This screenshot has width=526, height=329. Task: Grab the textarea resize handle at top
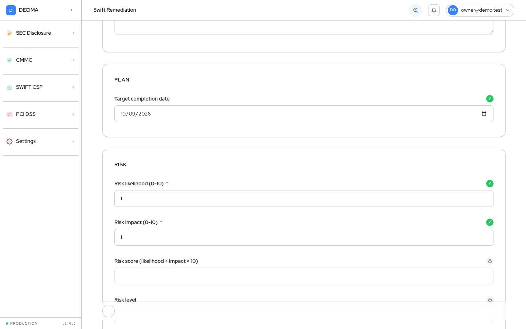pos(491,33)
